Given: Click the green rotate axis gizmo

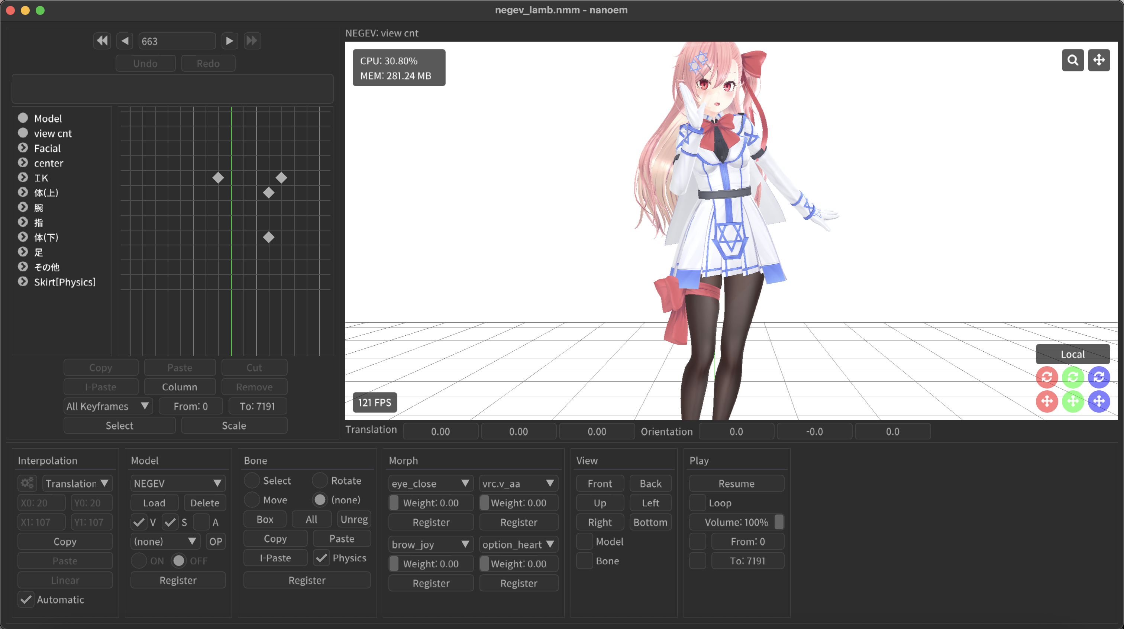Looking at the screenshot, I should 1072,377.
